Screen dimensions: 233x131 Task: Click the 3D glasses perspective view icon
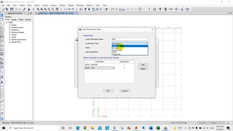point(81,9)
